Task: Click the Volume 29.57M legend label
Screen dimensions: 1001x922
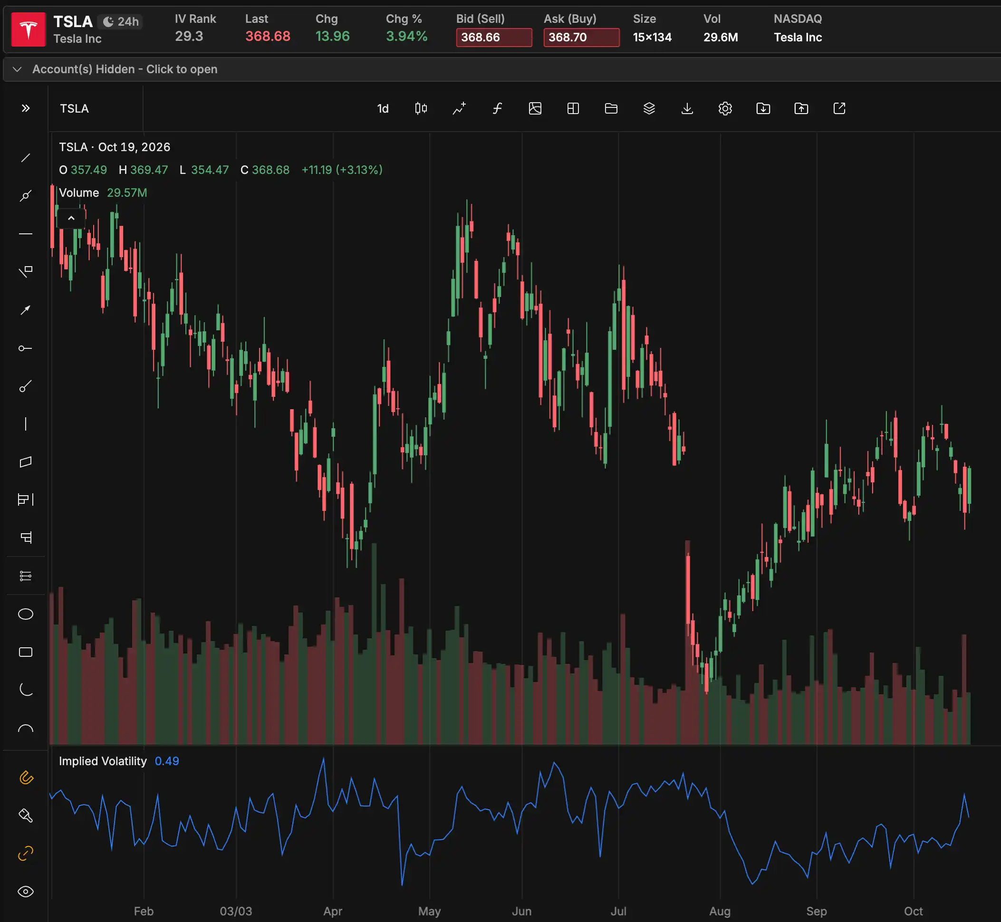Action: tap(103, 192)
